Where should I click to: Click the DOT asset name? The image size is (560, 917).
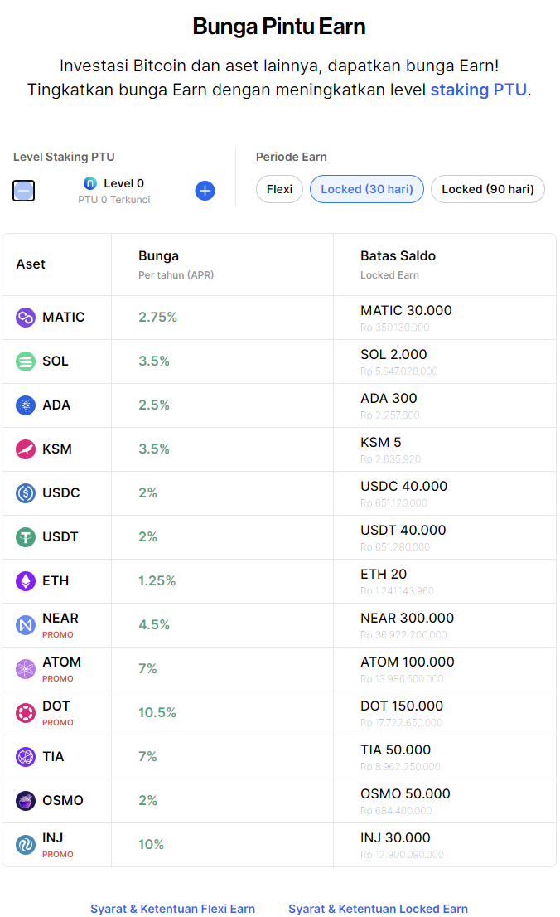pyautogui.click(x=56, y=706)
